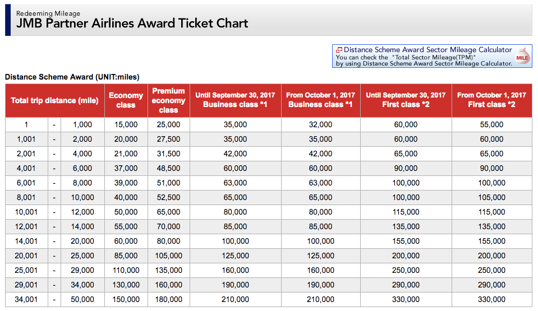The height and width of the screenshot is (311, 538).
Task: Click the Until September 30, 2017 Business class header
Action: click(x=235, y=100)
